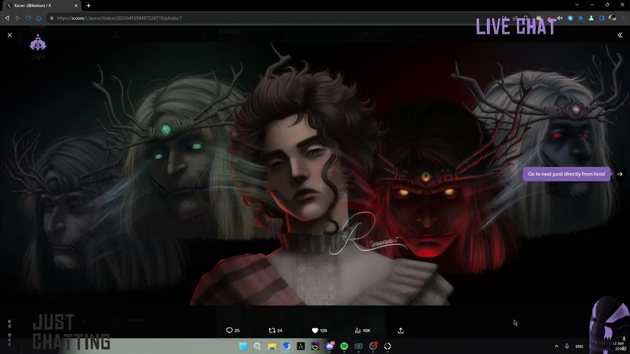Open the green flask labs icon
This screenshot has height=354, width=630.
591,18
